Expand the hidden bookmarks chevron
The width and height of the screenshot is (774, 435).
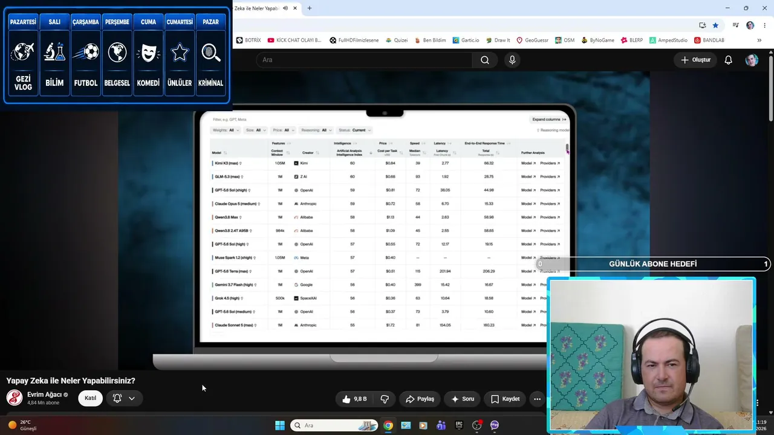tap(759, 40)
